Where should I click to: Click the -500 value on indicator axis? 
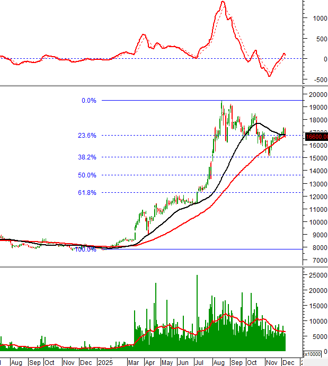320,80
